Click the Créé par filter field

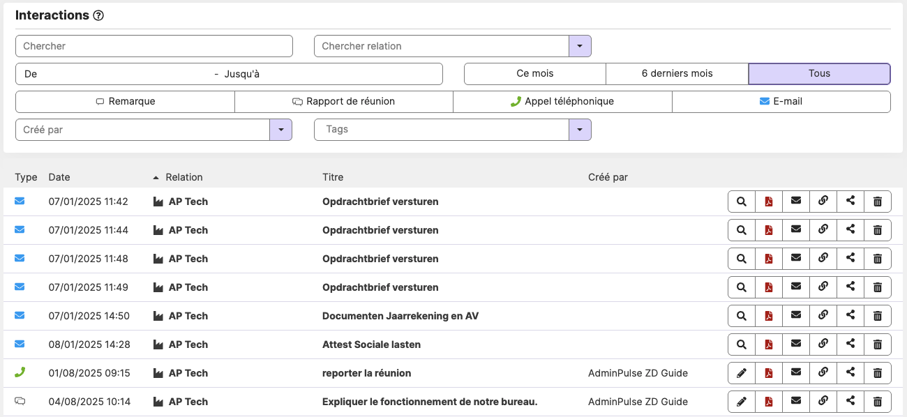pos(142,130)
